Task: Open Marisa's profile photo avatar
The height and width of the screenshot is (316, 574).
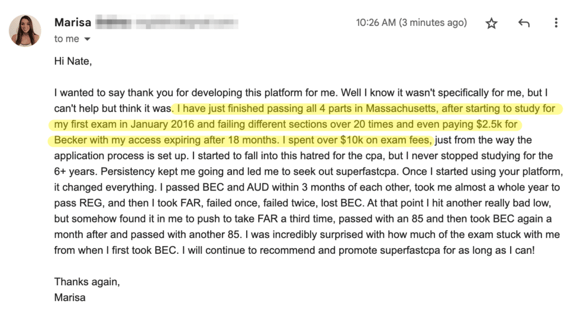Action: pos(25,30)
